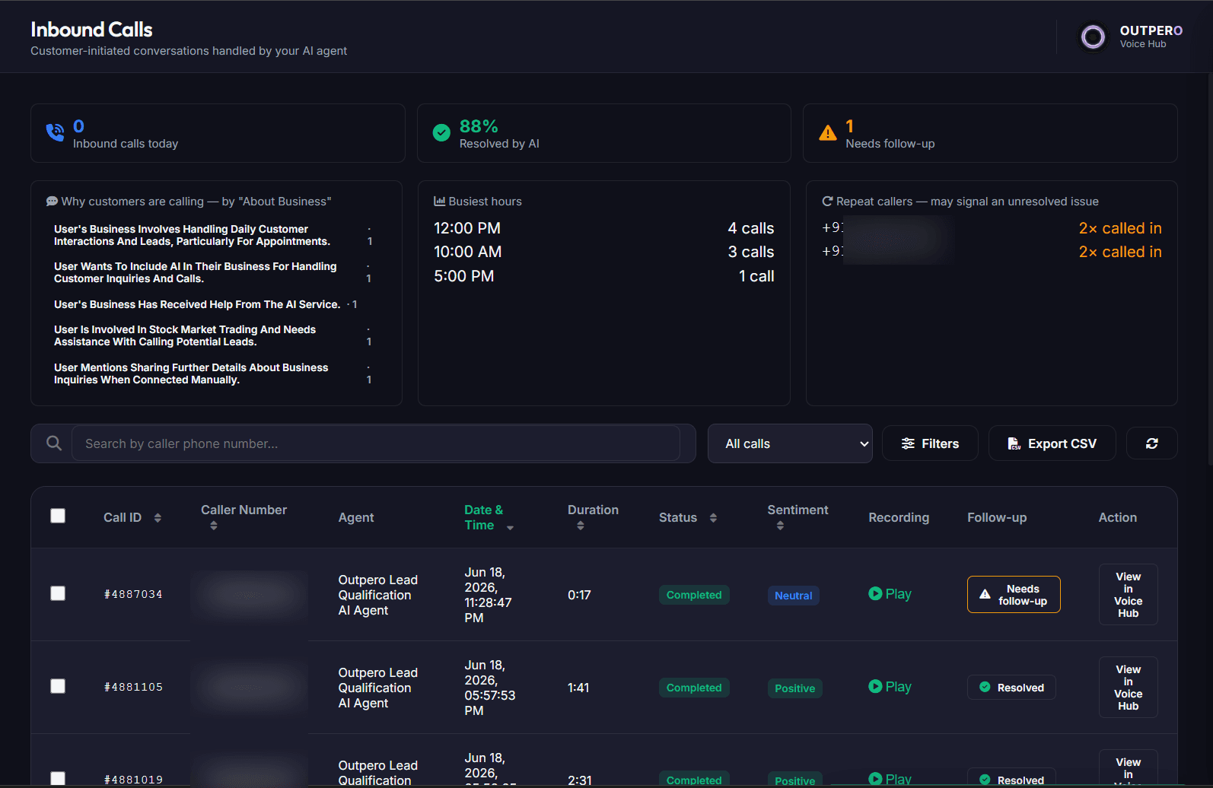
Task: Select the checkbox for call #4887034
Action: point(58,593)
